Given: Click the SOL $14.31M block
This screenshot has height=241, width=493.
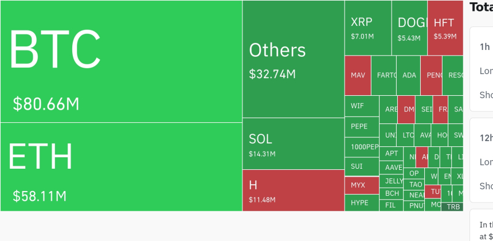Looking at the screenshot, I should [x=293, y=143].
